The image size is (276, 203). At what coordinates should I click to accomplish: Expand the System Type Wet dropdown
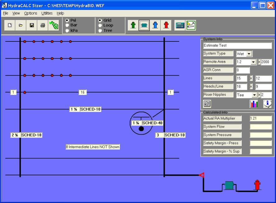pos(249,54)
